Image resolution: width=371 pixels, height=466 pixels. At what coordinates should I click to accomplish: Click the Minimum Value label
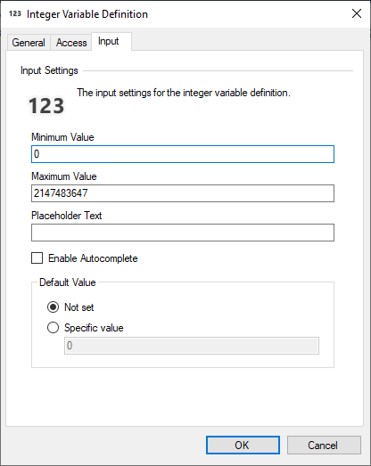click(x=62, y=137)
